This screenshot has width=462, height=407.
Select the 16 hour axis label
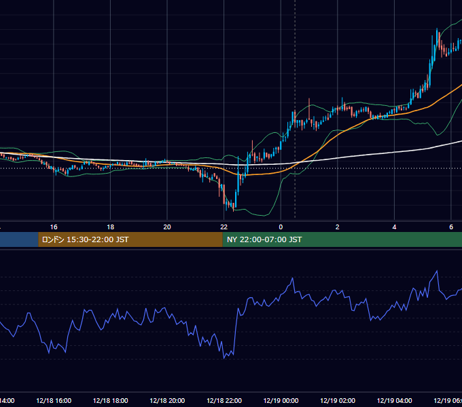tap(54, 227)
